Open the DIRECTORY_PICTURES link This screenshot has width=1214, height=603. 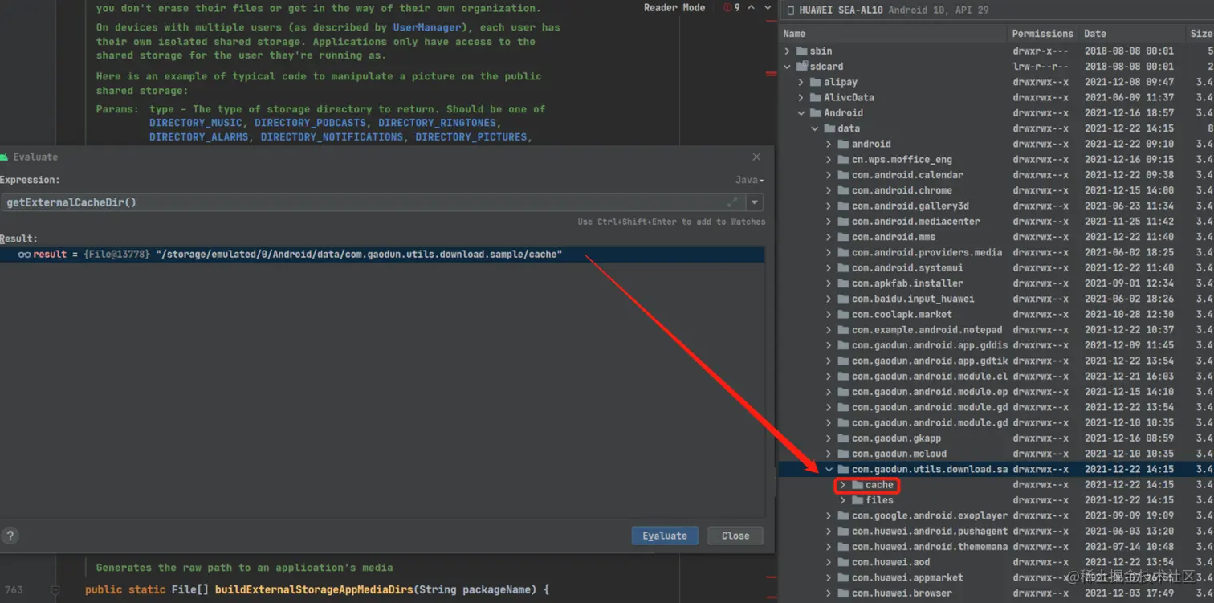[x=471, y=137]
